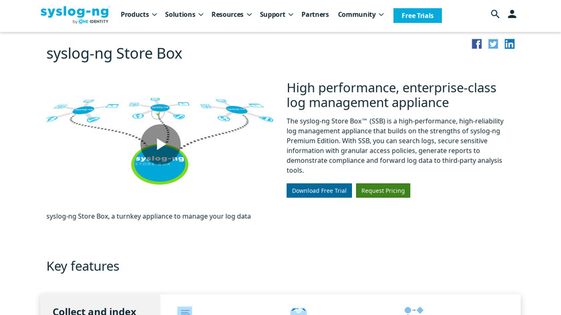
Task: Click the user account icon
Action: pos(512,14)
